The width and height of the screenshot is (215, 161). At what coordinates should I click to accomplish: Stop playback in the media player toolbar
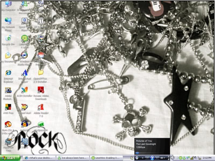[143, 158]
